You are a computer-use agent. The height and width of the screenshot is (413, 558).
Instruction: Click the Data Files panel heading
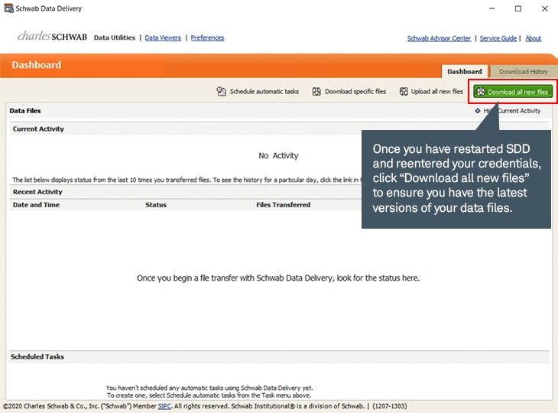(x=25, y=111)
